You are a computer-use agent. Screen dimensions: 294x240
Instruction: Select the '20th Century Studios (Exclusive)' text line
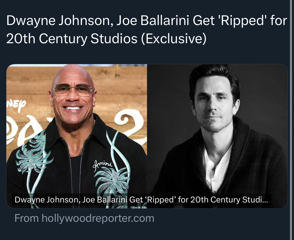tap(106, 39)
